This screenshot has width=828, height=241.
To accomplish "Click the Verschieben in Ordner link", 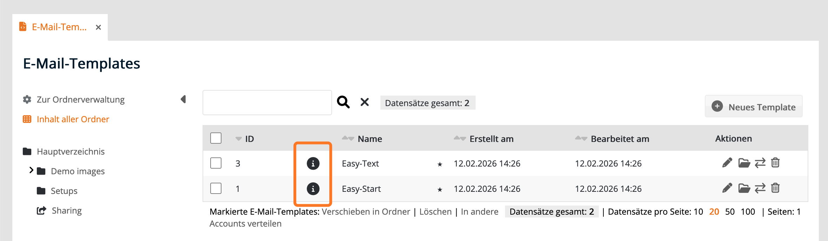I will 366,211.
